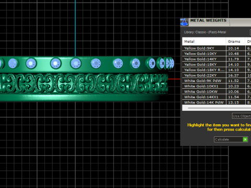
Task: Highlight the Yellow Gold:18KY row
Action: tap(216, 64)
